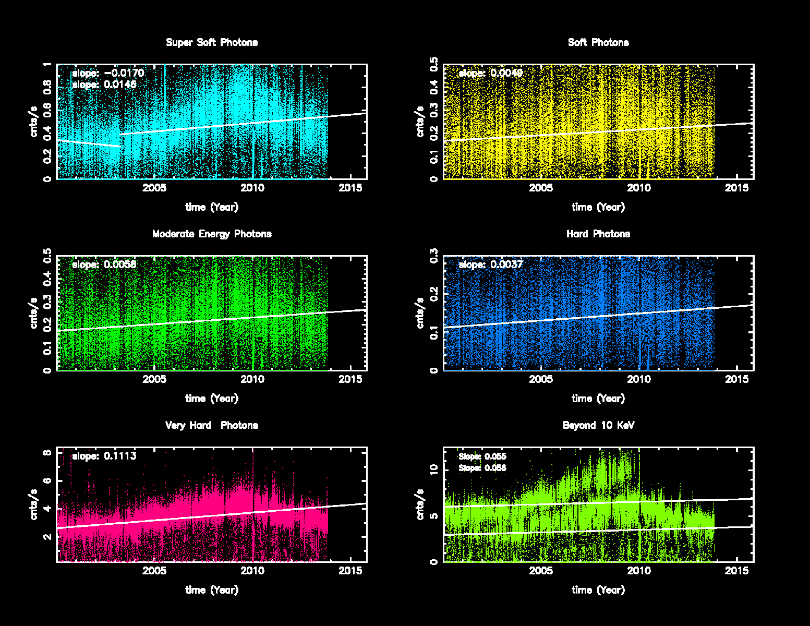The height and width of the screenshot is (626, 810).
Task: Click the slope 0.0049 annotation
Action: click(491, 73)
